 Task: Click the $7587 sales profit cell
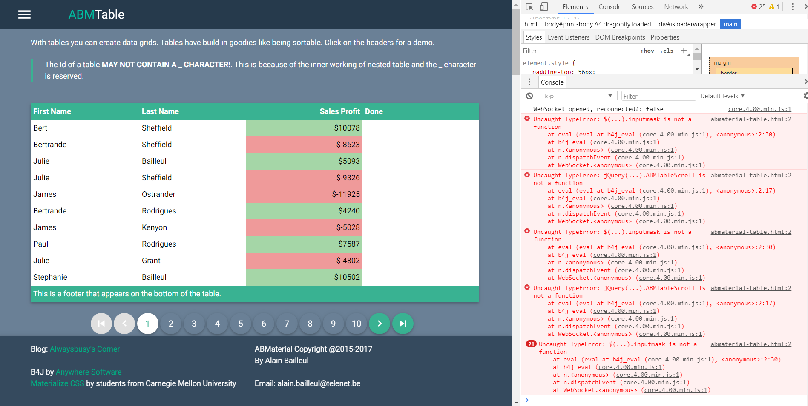pos(304,244)
